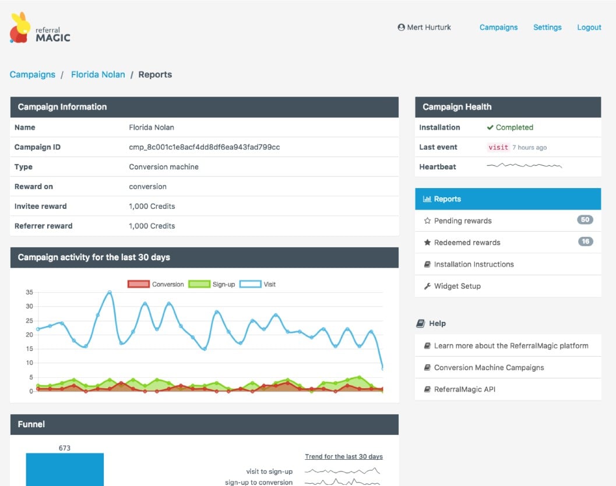
Task: Click the bar chart icon in Reports
Action: point(427,199)
